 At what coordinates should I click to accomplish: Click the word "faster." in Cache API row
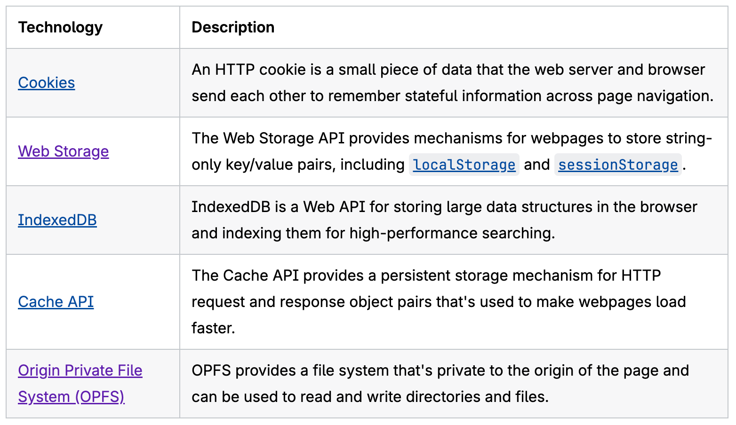pyautogui.click(x=213, y=328)
